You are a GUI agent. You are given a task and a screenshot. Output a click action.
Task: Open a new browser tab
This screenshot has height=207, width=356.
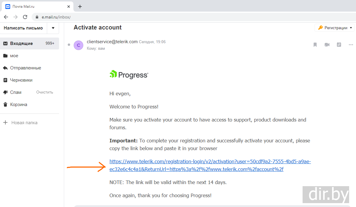(x=80, y=7)
